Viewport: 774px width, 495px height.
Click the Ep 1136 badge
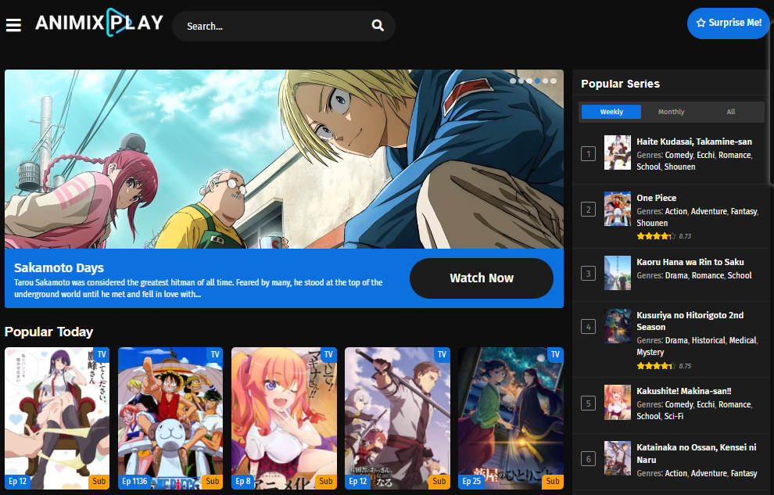pos(134,481)
